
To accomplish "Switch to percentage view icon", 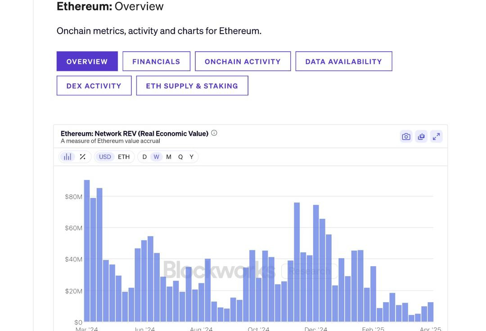I will 83,157.
